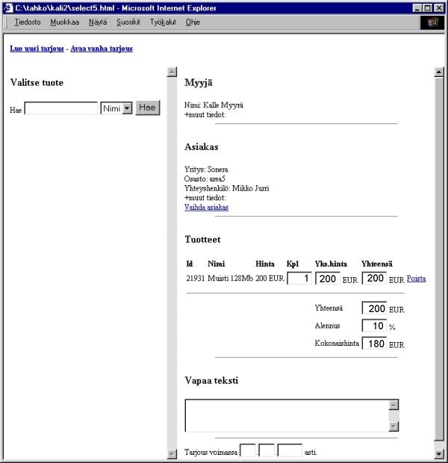This screenshot has height=463, width=448.
Task: Click left frame scroll up arrow
Action: [x=172, y=72]
